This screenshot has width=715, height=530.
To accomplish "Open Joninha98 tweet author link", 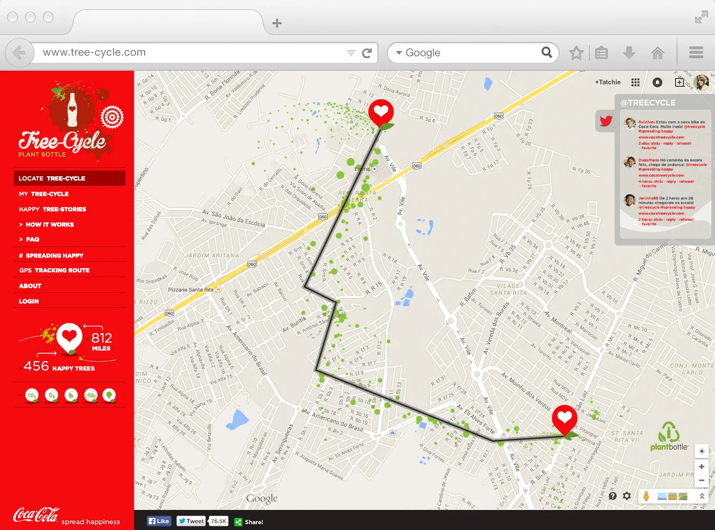I will tap(649, 198).
